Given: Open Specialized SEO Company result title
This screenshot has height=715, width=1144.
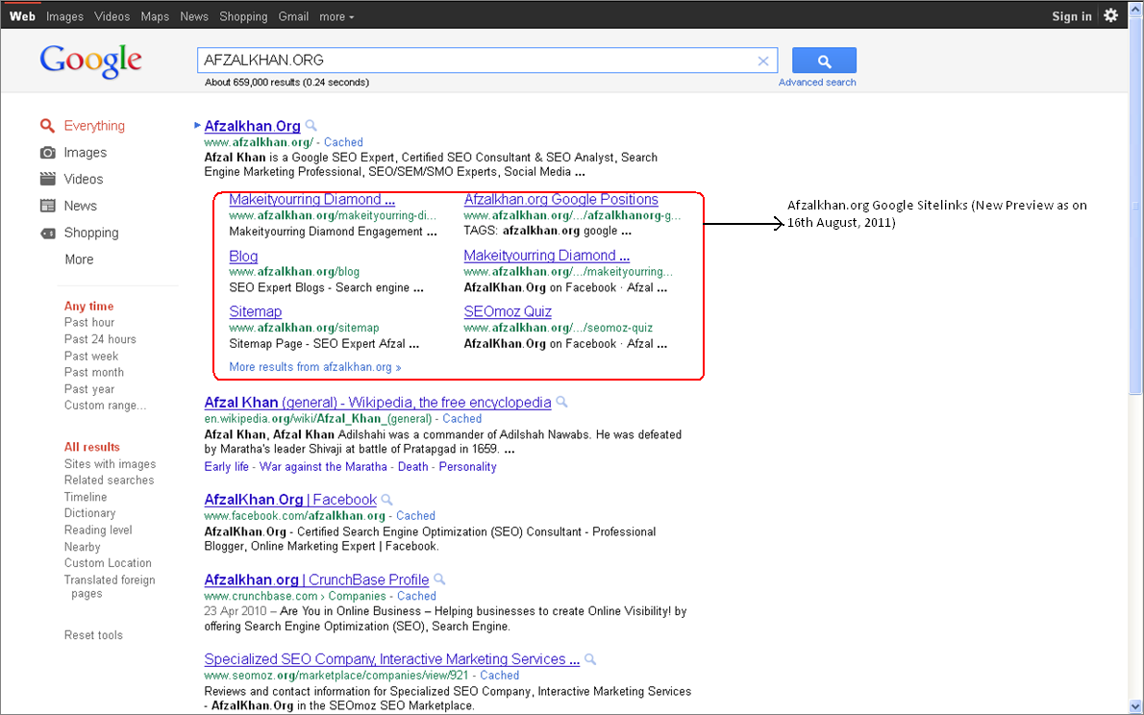Looking at the screenshot, I should [392, 659].
